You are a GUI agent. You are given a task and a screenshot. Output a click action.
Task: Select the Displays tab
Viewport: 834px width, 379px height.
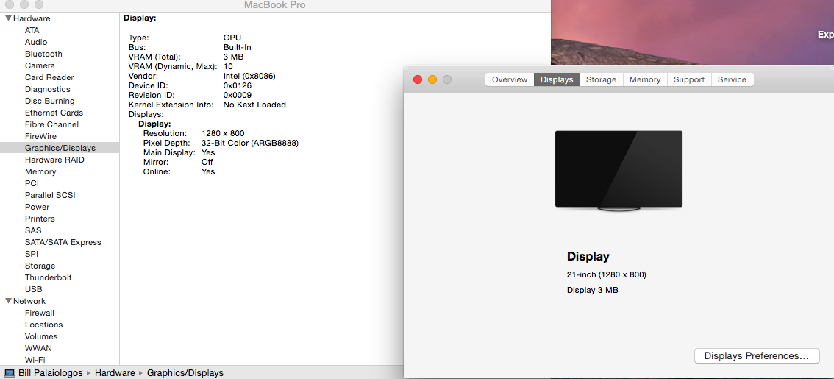pyautogui.click(x=557, y=79)
